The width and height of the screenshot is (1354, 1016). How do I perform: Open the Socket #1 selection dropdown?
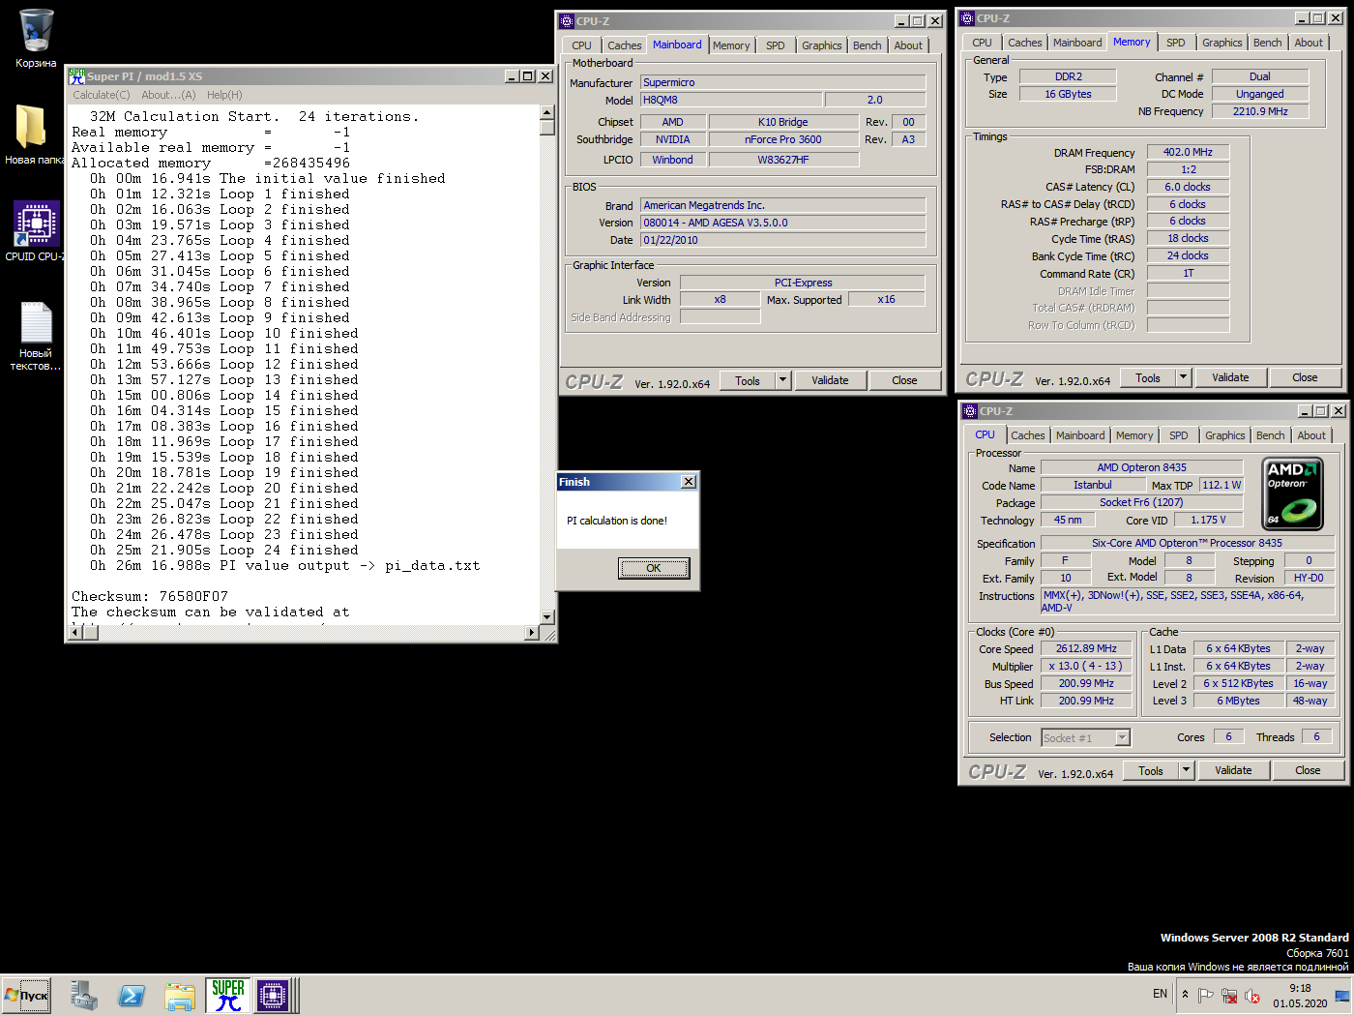1085,738
